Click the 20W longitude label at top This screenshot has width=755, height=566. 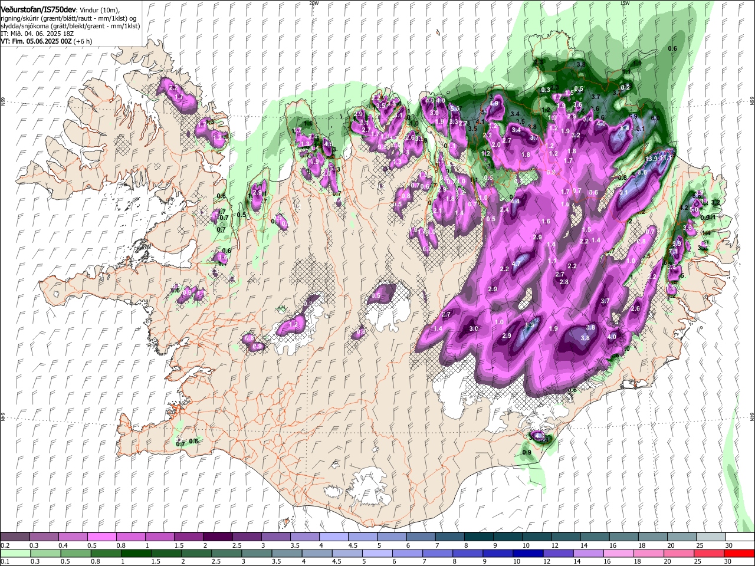click(x=314, y=3)
